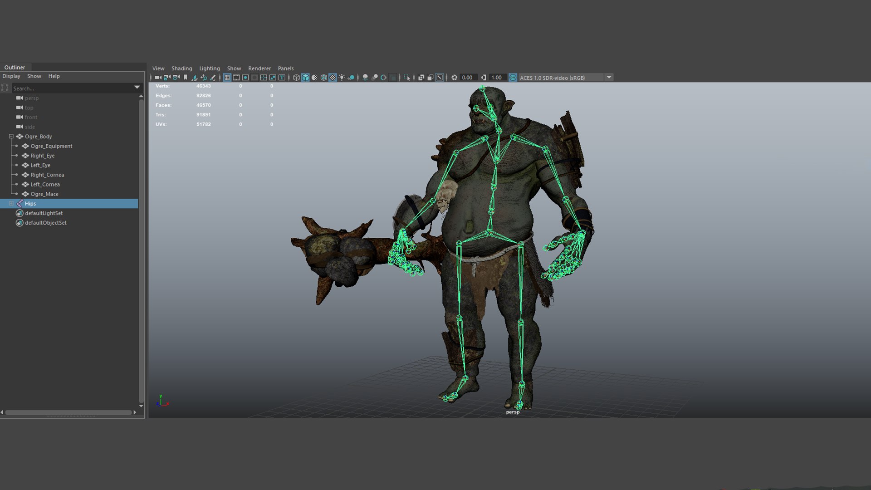
Task: Toggle the Safe Title icon
Action: click(282, 78)
